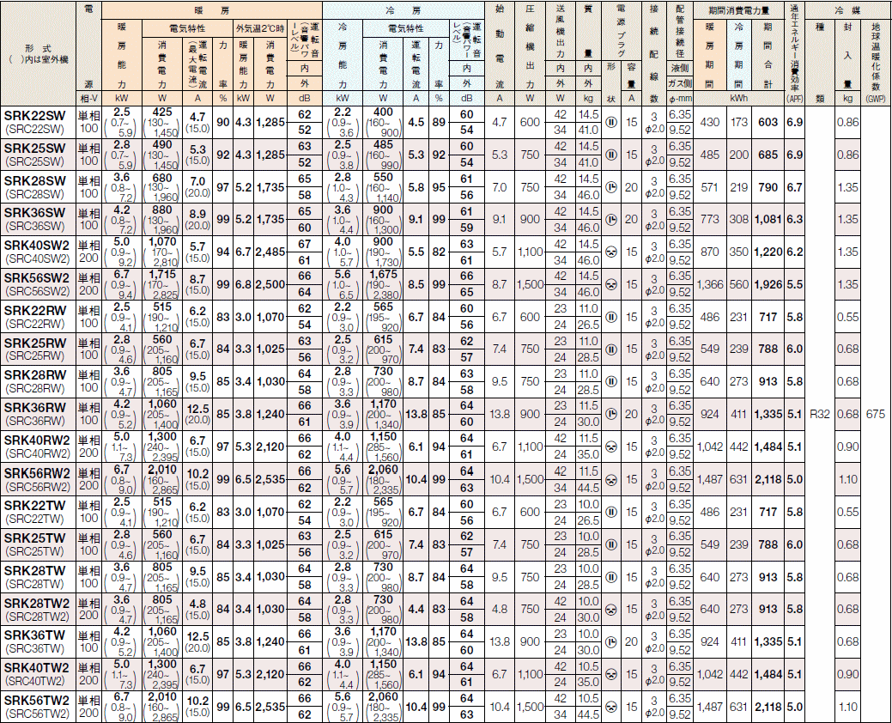Pick the plug shape icon for SRK36SW
Viewport: 892px width, 723px height.
[611, 219]
